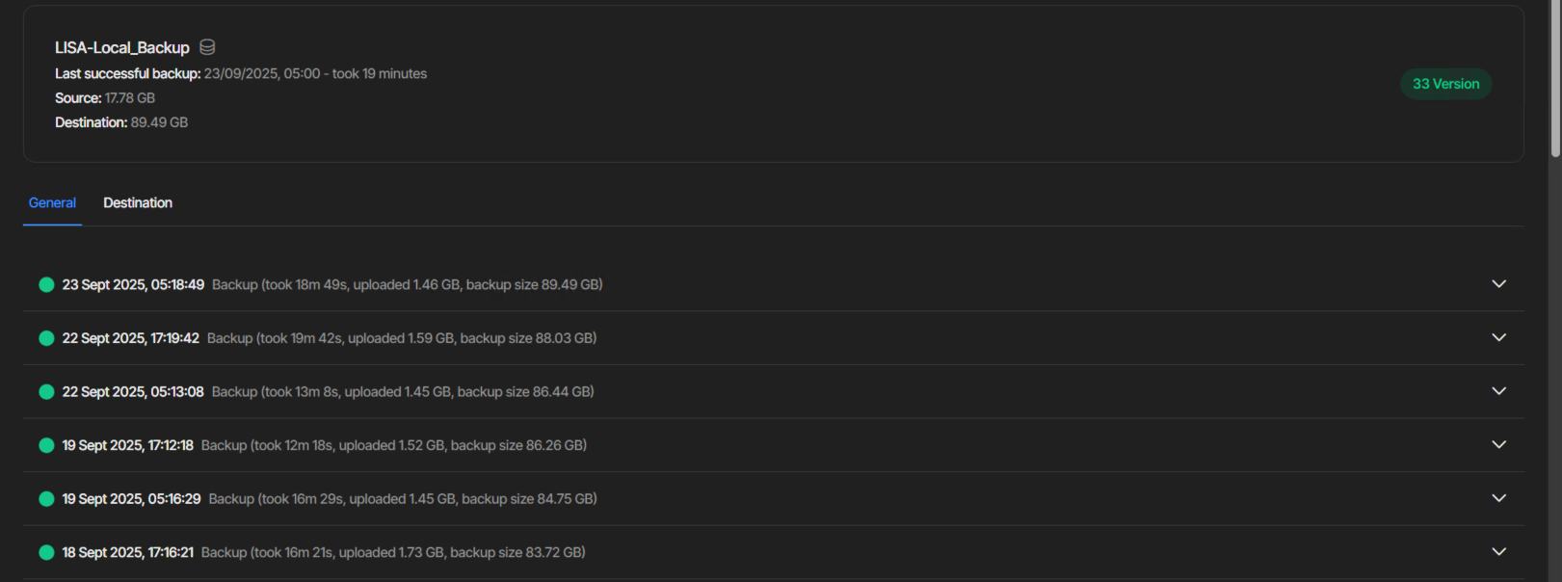
Task: Expand the 18 Sept 2025 17:16:21 backup chevron
Action: [1498, 551]
